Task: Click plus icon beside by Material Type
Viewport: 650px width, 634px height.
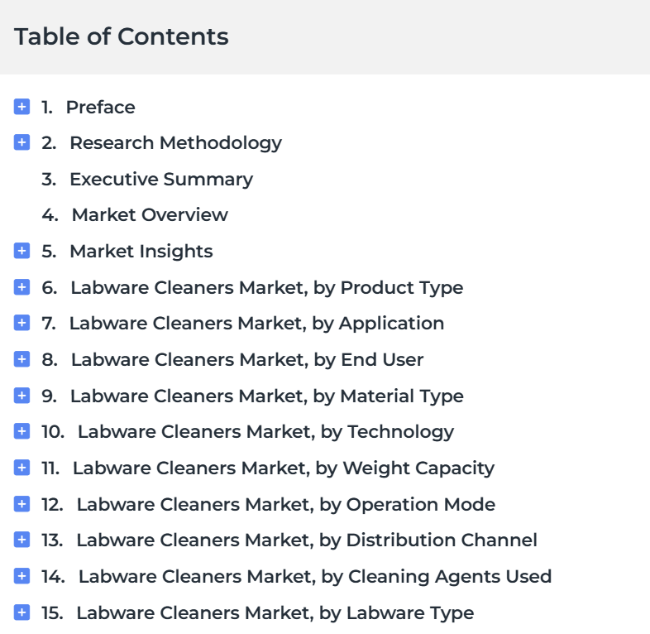Action: (x=22, y=396)
